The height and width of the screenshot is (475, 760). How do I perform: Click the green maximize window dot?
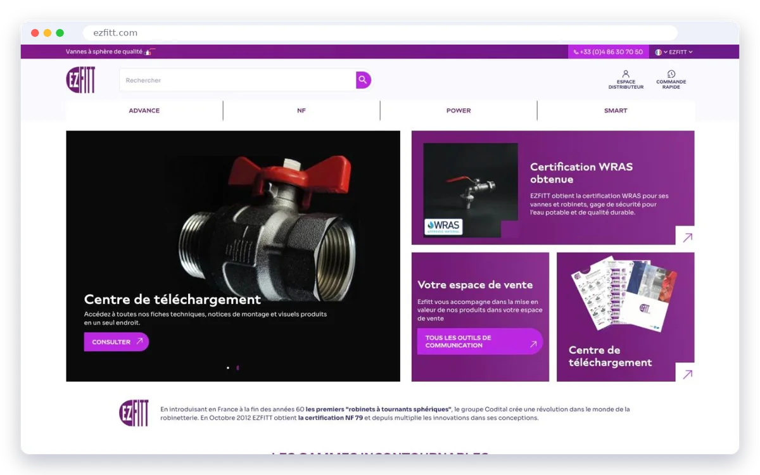pyautogui.click(x=60, y=33)
